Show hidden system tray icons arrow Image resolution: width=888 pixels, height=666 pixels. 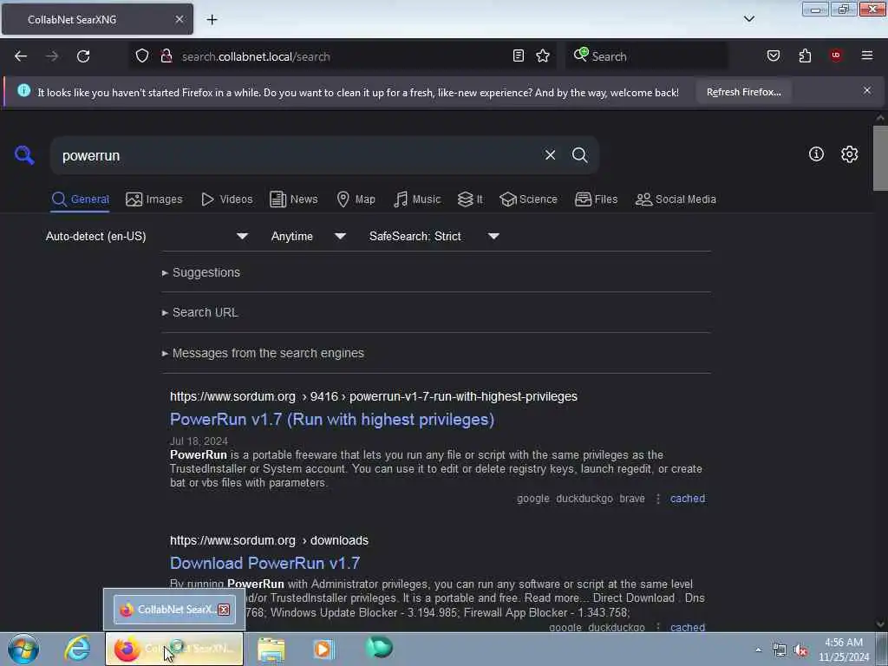pos(758,650)
